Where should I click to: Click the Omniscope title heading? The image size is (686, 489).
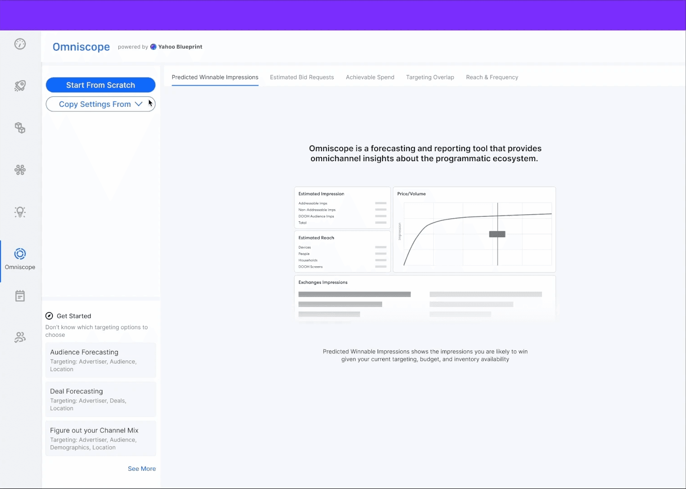click(x=81, y=47)
